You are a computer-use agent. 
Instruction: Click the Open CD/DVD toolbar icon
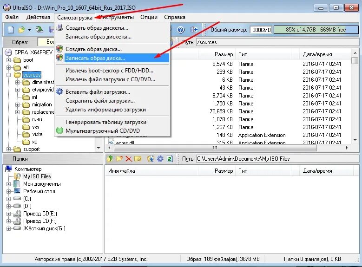[39, 30]
